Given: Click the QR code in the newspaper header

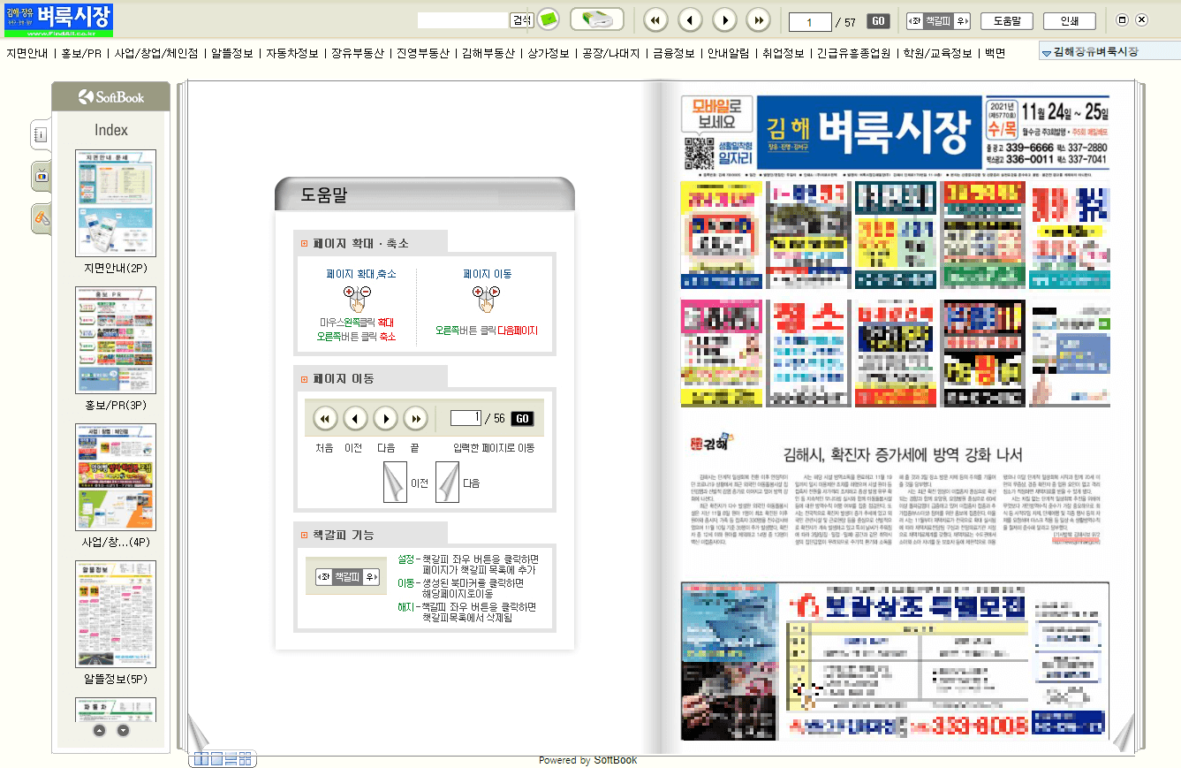Looking at the screenshot, I should 699,154.
